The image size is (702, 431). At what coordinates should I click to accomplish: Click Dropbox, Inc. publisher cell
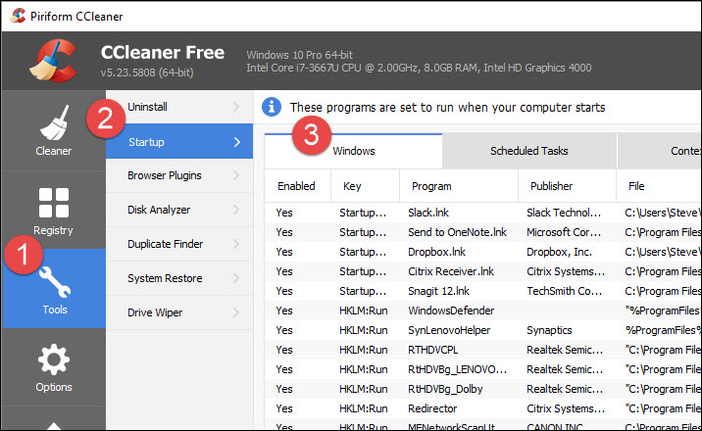[559, 252]
